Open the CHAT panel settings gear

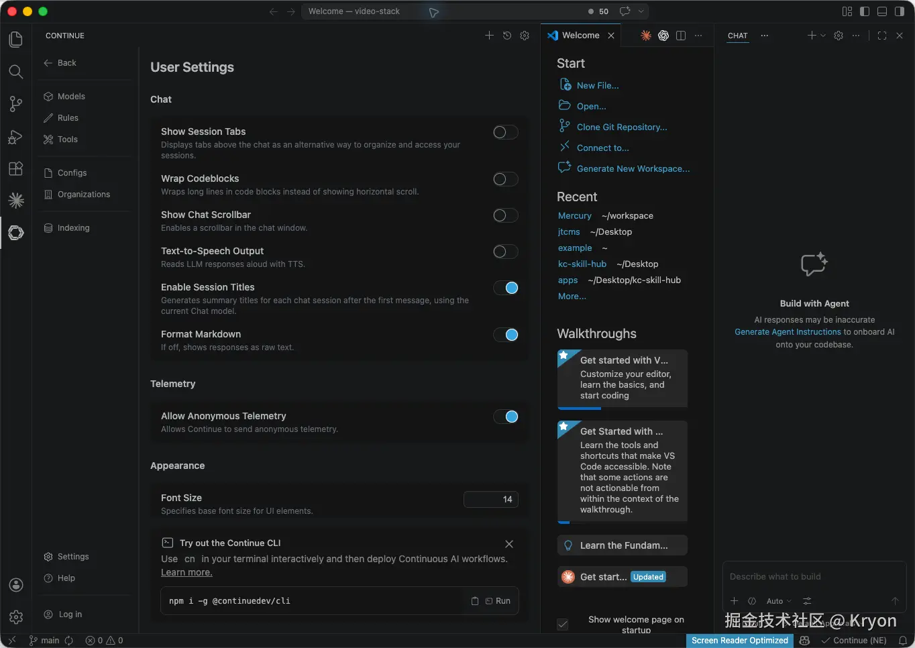click(x=839, y=36)
